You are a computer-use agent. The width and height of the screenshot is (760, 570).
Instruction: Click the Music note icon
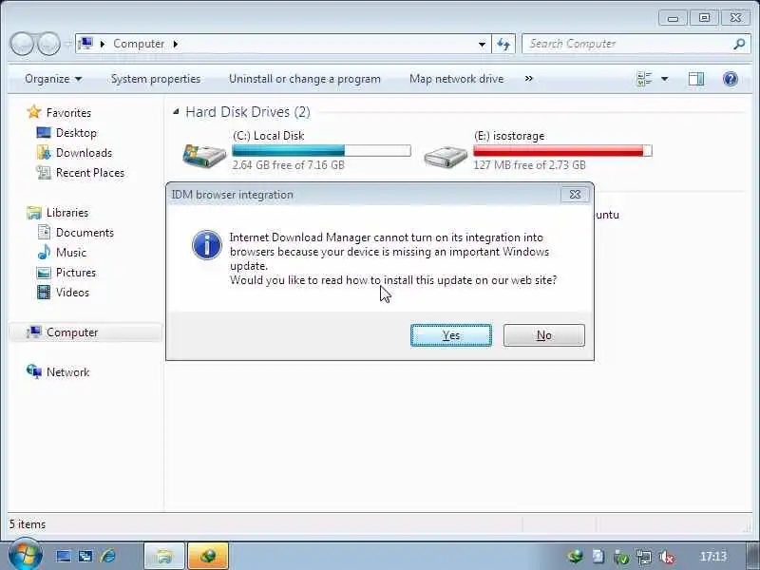(x=44, y=252)
